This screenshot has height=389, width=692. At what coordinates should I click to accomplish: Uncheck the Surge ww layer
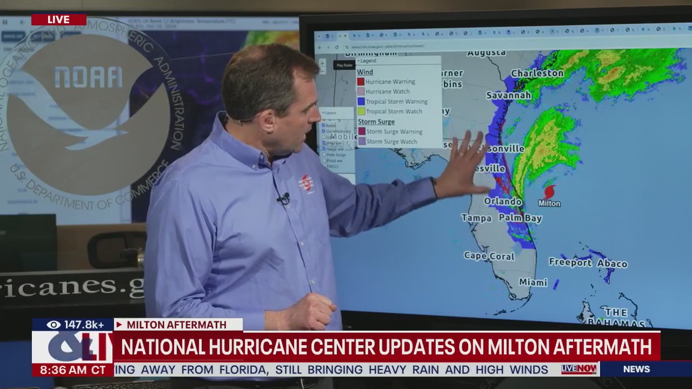tap(324, 149)
